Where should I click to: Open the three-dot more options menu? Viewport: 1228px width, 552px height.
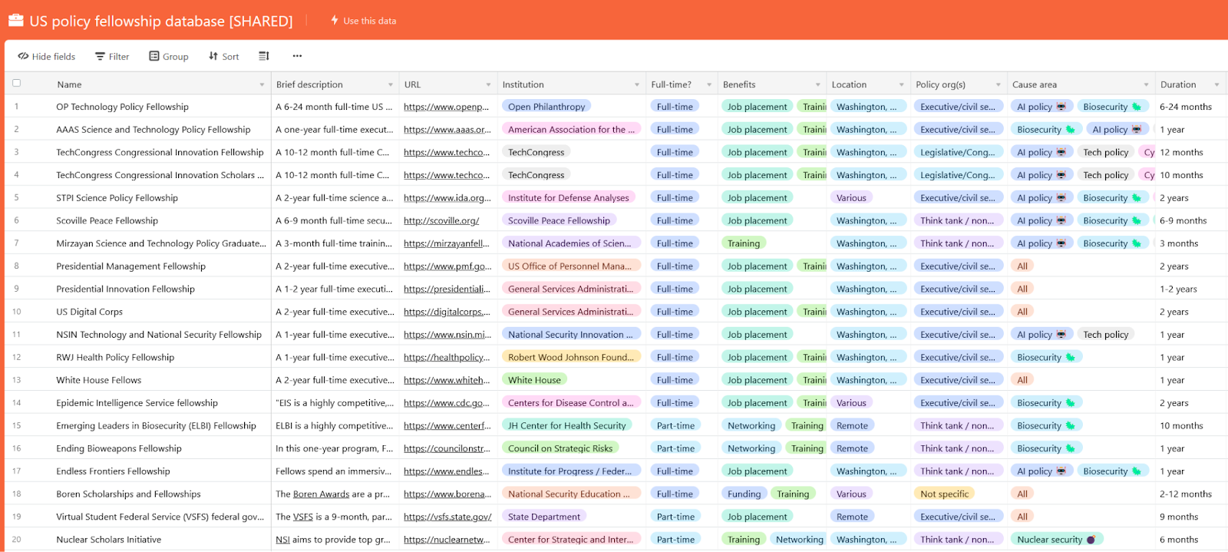(x=297, y=56)
